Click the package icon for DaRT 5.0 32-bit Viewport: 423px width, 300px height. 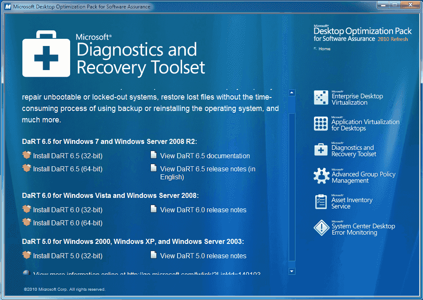(27, 255)
